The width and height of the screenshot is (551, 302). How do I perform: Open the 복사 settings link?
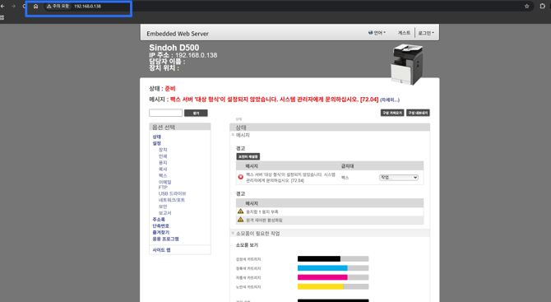click(x=163, y=170)
